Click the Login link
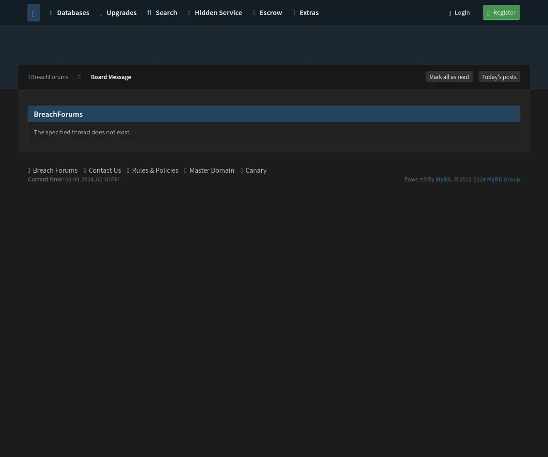548x457 pixels. (x=459, y=13)
